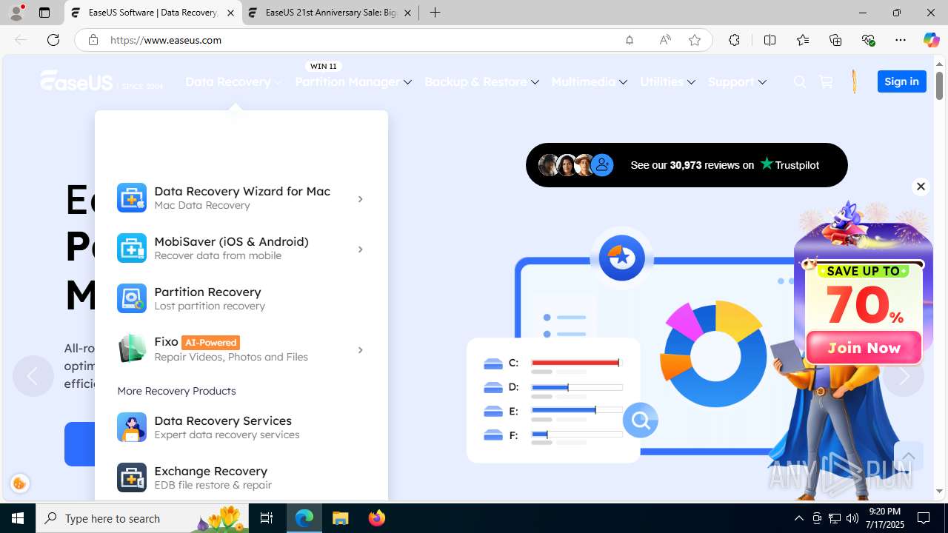
Task: Click the 'Lost partition recovery' subtitle
Action: (210, 306)
